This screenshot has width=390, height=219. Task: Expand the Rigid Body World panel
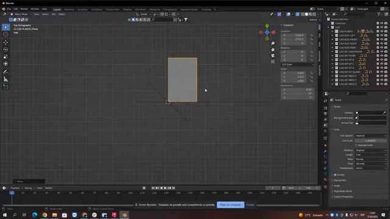(342, 191)
